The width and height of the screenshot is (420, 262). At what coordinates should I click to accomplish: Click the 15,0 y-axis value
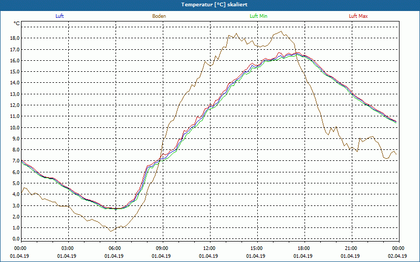click(15, 71)
